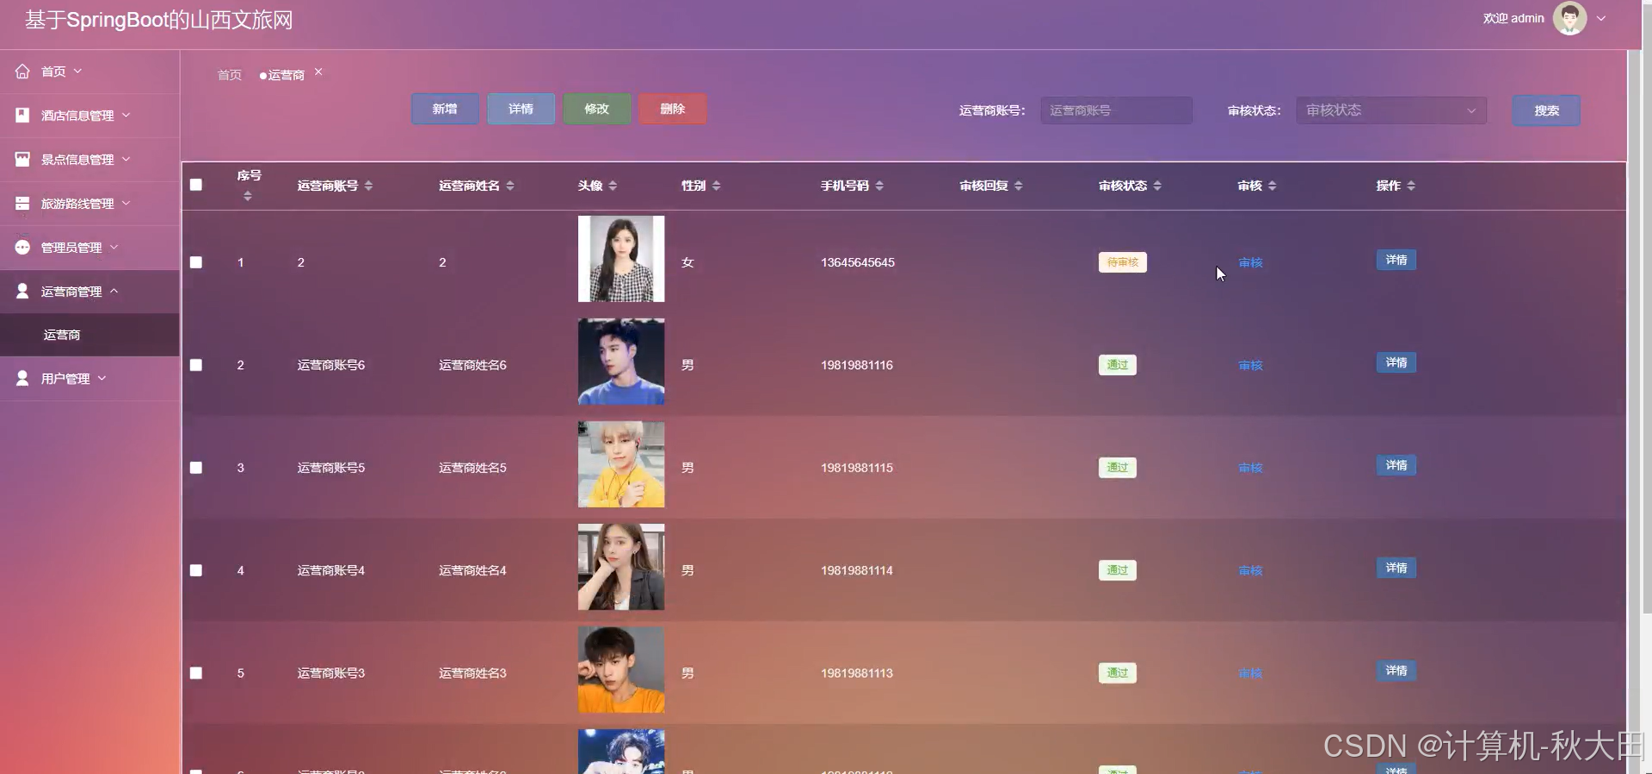
Task: Sort by 运营商账号 column arrows
Action: [368, 186]
